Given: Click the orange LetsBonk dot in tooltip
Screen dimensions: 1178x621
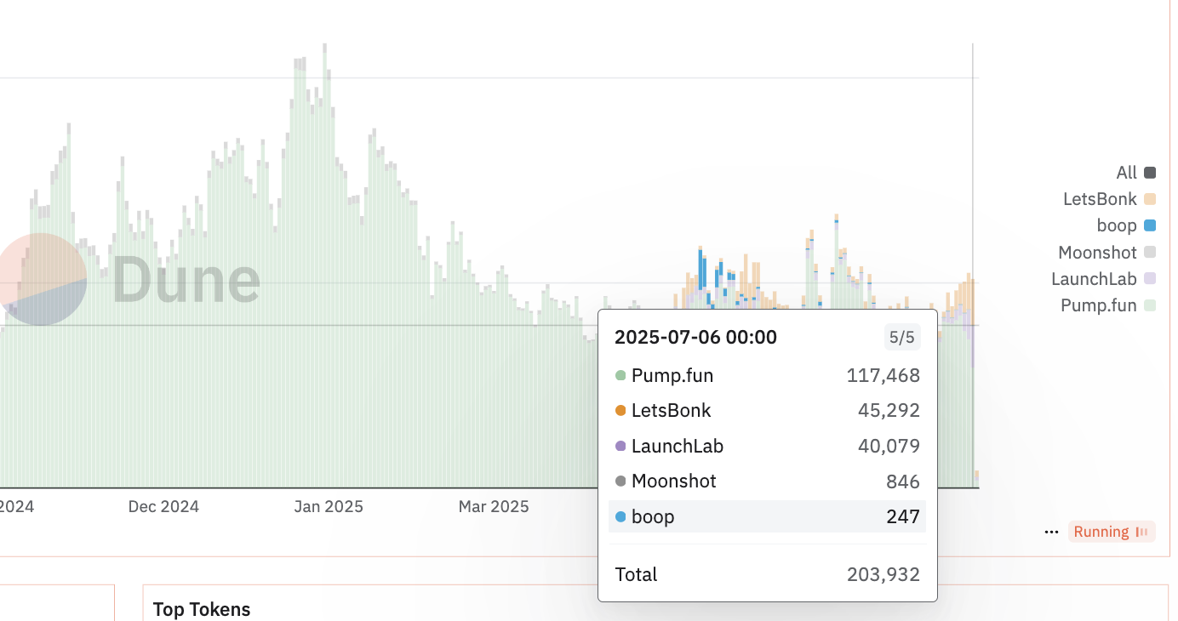Looking at the screenshot, I should pyautogui.click(x=620, y=411).
